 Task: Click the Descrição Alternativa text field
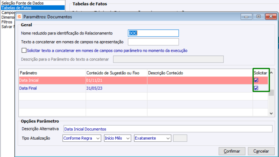point(168,129)
